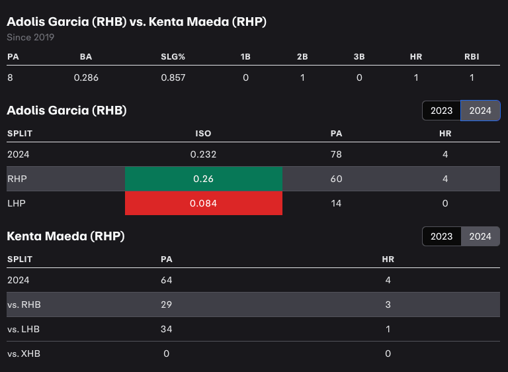Select the RHP split row label
This screenshot has height=372, width=508.
(x=16, y=179)
